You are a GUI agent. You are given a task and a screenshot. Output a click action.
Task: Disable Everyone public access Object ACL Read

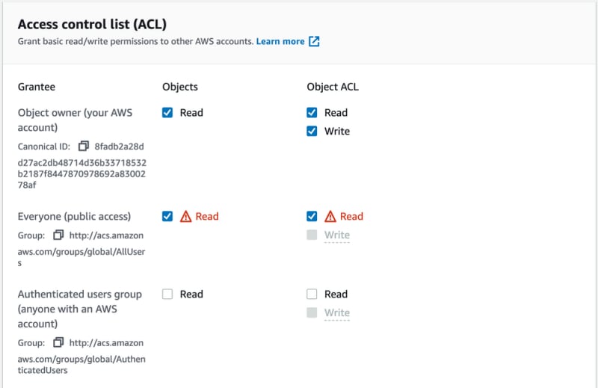point(312,216)
